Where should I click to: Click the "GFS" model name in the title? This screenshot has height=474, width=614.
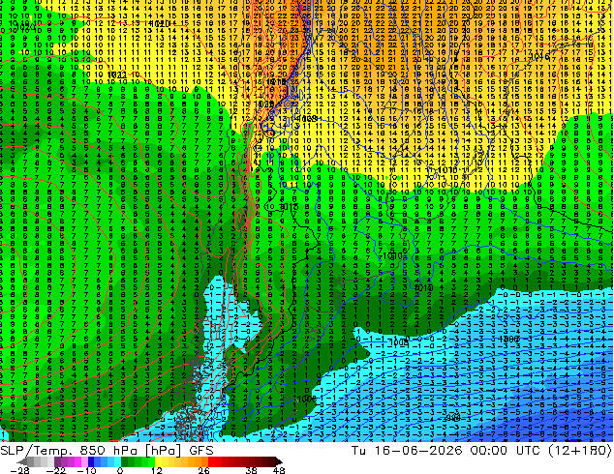[201, 451]
